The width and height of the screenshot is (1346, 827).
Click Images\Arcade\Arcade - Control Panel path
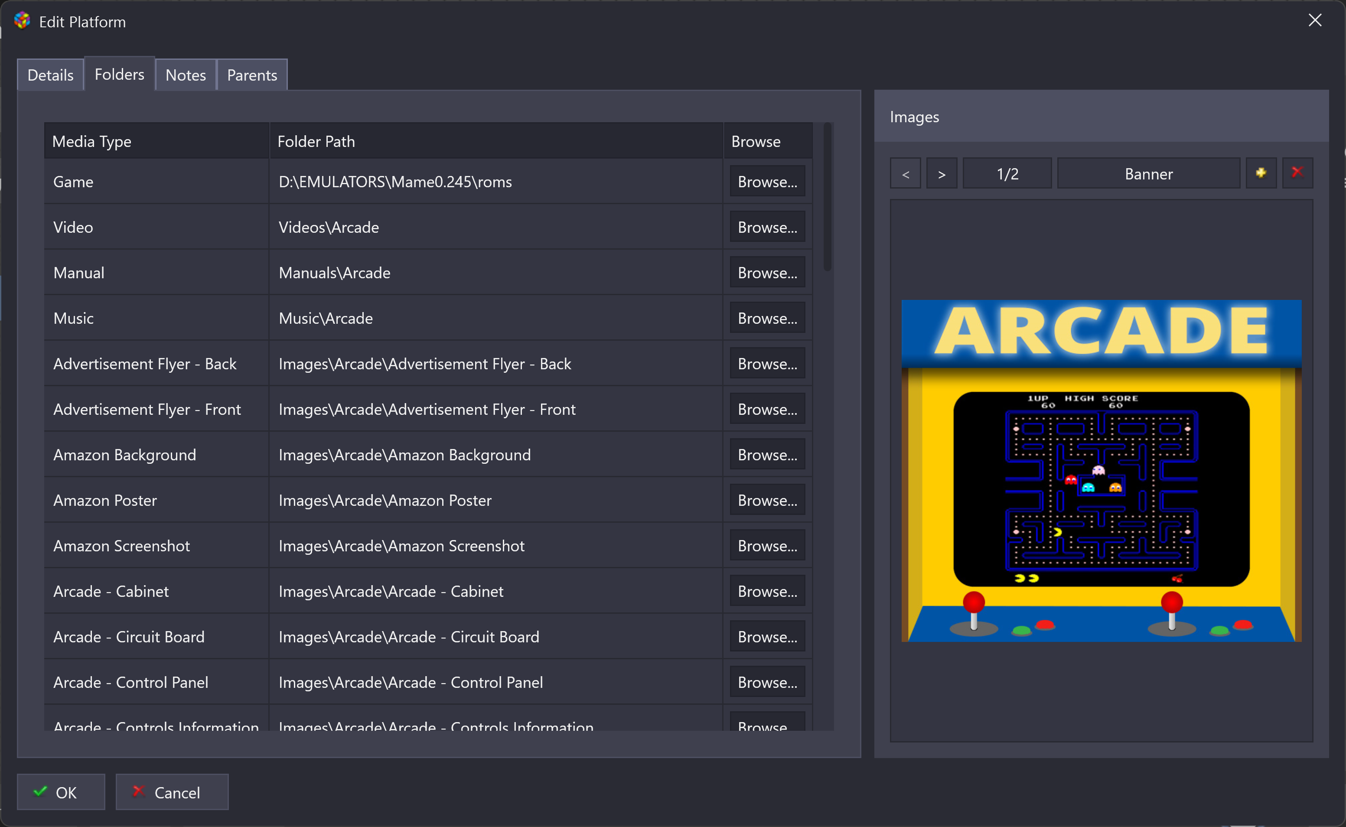496,682
